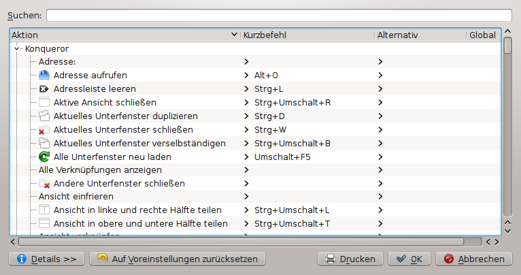This screenshot has height=275, width=521.
Task: Click the Kurzbefehl column header
Action: [306, 35]
